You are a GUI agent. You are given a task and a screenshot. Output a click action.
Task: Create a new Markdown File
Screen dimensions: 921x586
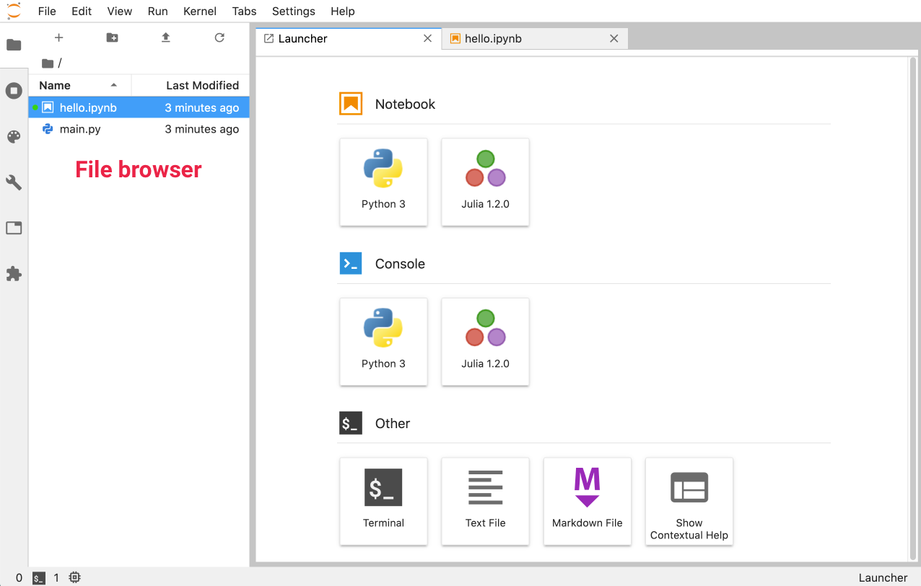tap(587, 501)
